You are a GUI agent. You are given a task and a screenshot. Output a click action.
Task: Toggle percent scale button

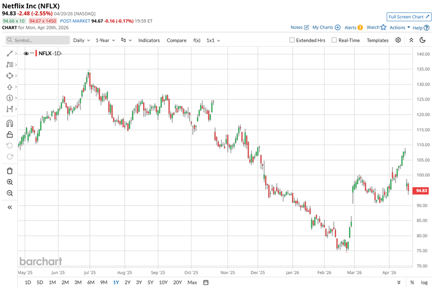point(412,282)
